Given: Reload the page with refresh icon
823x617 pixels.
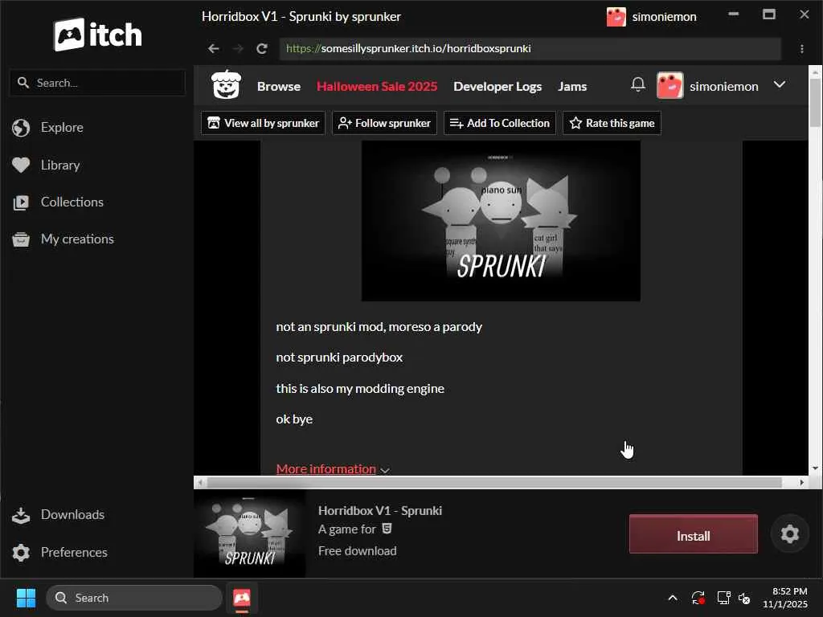Looking at the screenshot, I should [262, 49].
